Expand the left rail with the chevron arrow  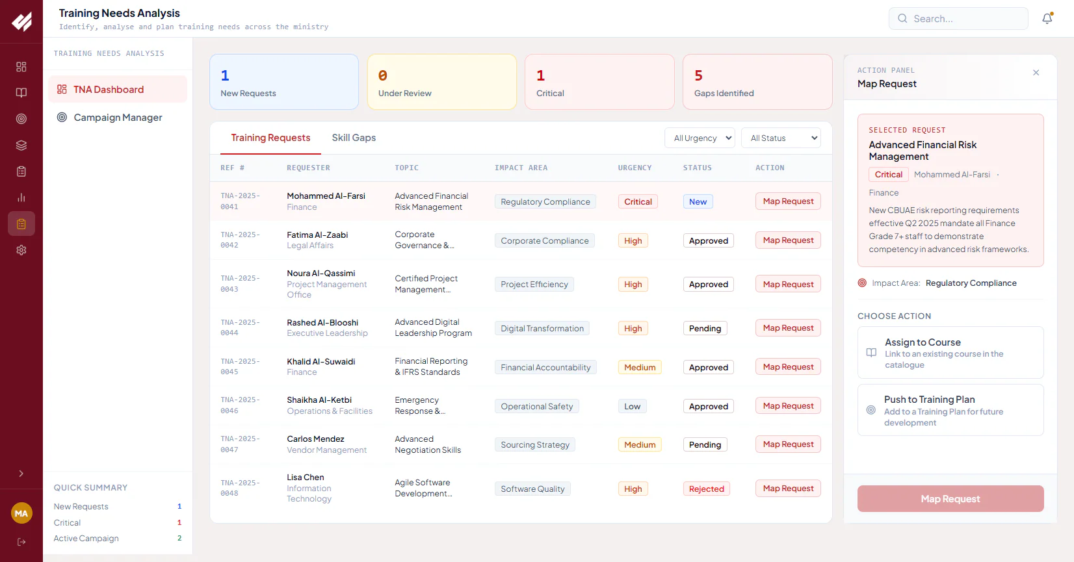coord(21,474)
